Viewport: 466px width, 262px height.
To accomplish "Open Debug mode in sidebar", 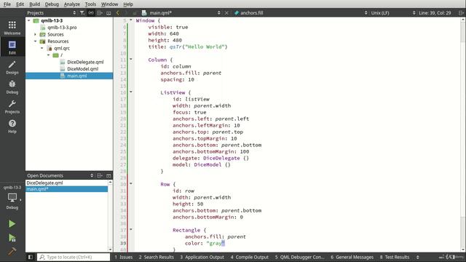I will tap(12, 87).
